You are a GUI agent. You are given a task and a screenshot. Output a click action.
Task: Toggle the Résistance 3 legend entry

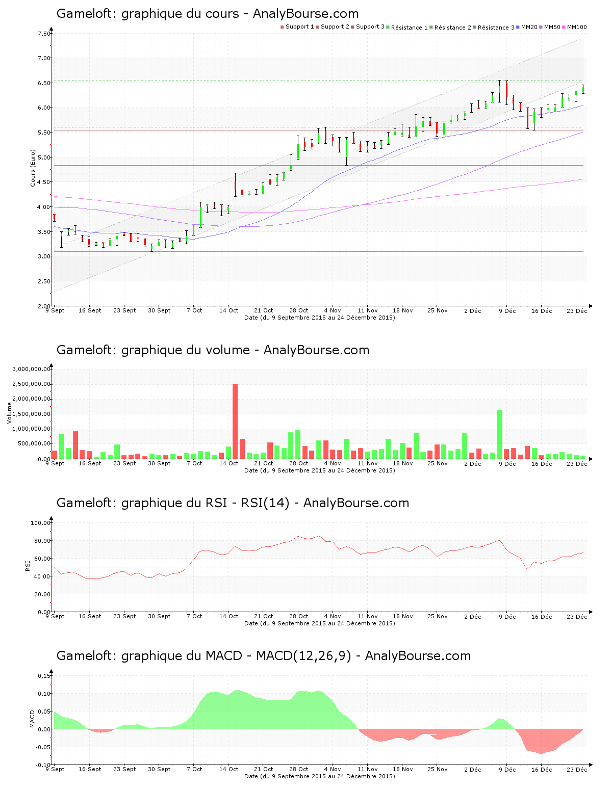click(494, 27)
